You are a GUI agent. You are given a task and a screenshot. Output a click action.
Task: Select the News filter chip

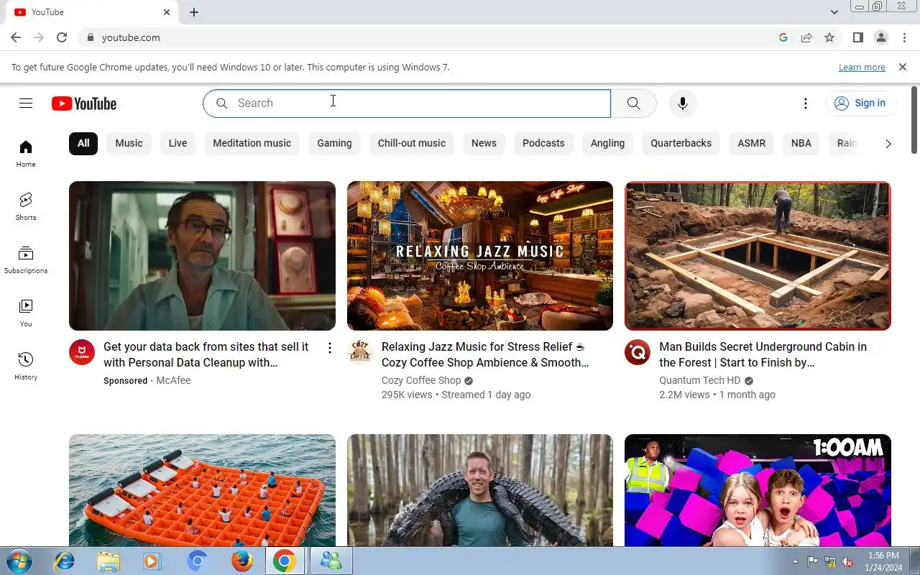click(x=484, y=143)
